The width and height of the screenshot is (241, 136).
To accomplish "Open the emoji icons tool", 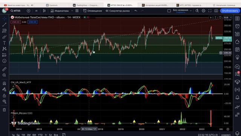I will (x=4, y=61).
